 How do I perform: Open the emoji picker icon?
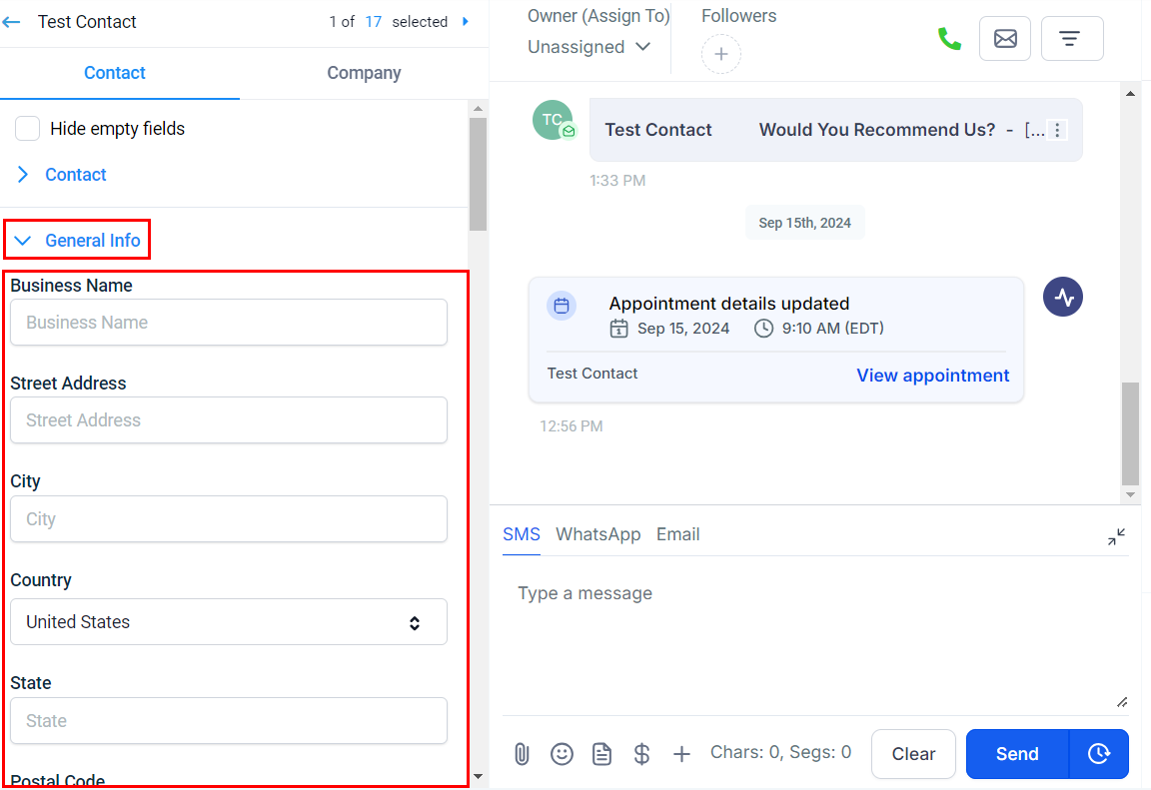pyautogui.click(x=563, y=754)
